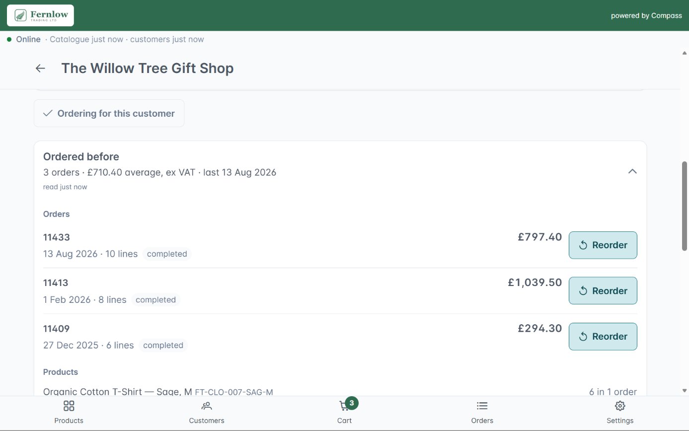The height and width of the screenshot is (431, 689).
Task: Select order number 11433 text
Action: click(x=57, y=237)
